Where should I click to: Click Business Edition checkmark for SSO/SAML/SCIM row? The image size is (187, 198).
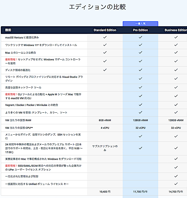point(176,168)
